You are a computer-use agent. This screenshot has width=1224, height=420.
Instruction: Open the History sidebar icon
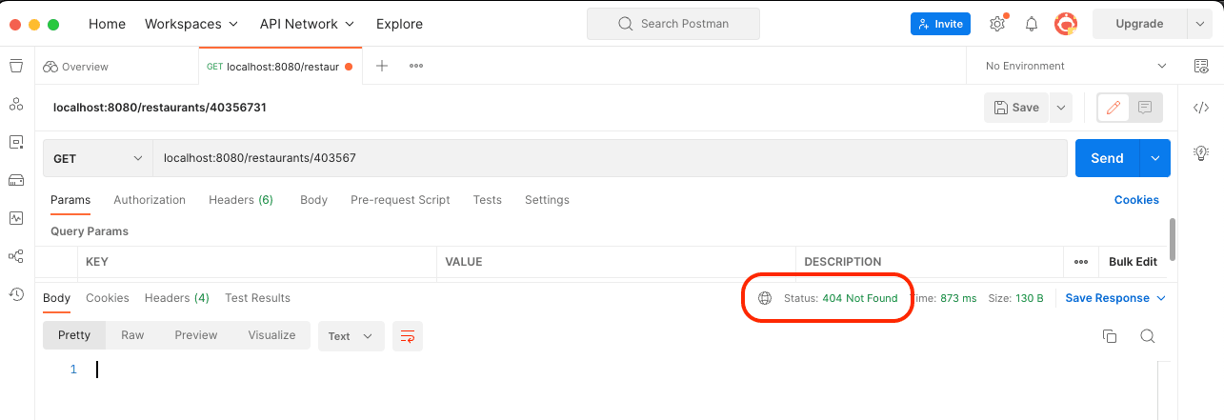15,294
